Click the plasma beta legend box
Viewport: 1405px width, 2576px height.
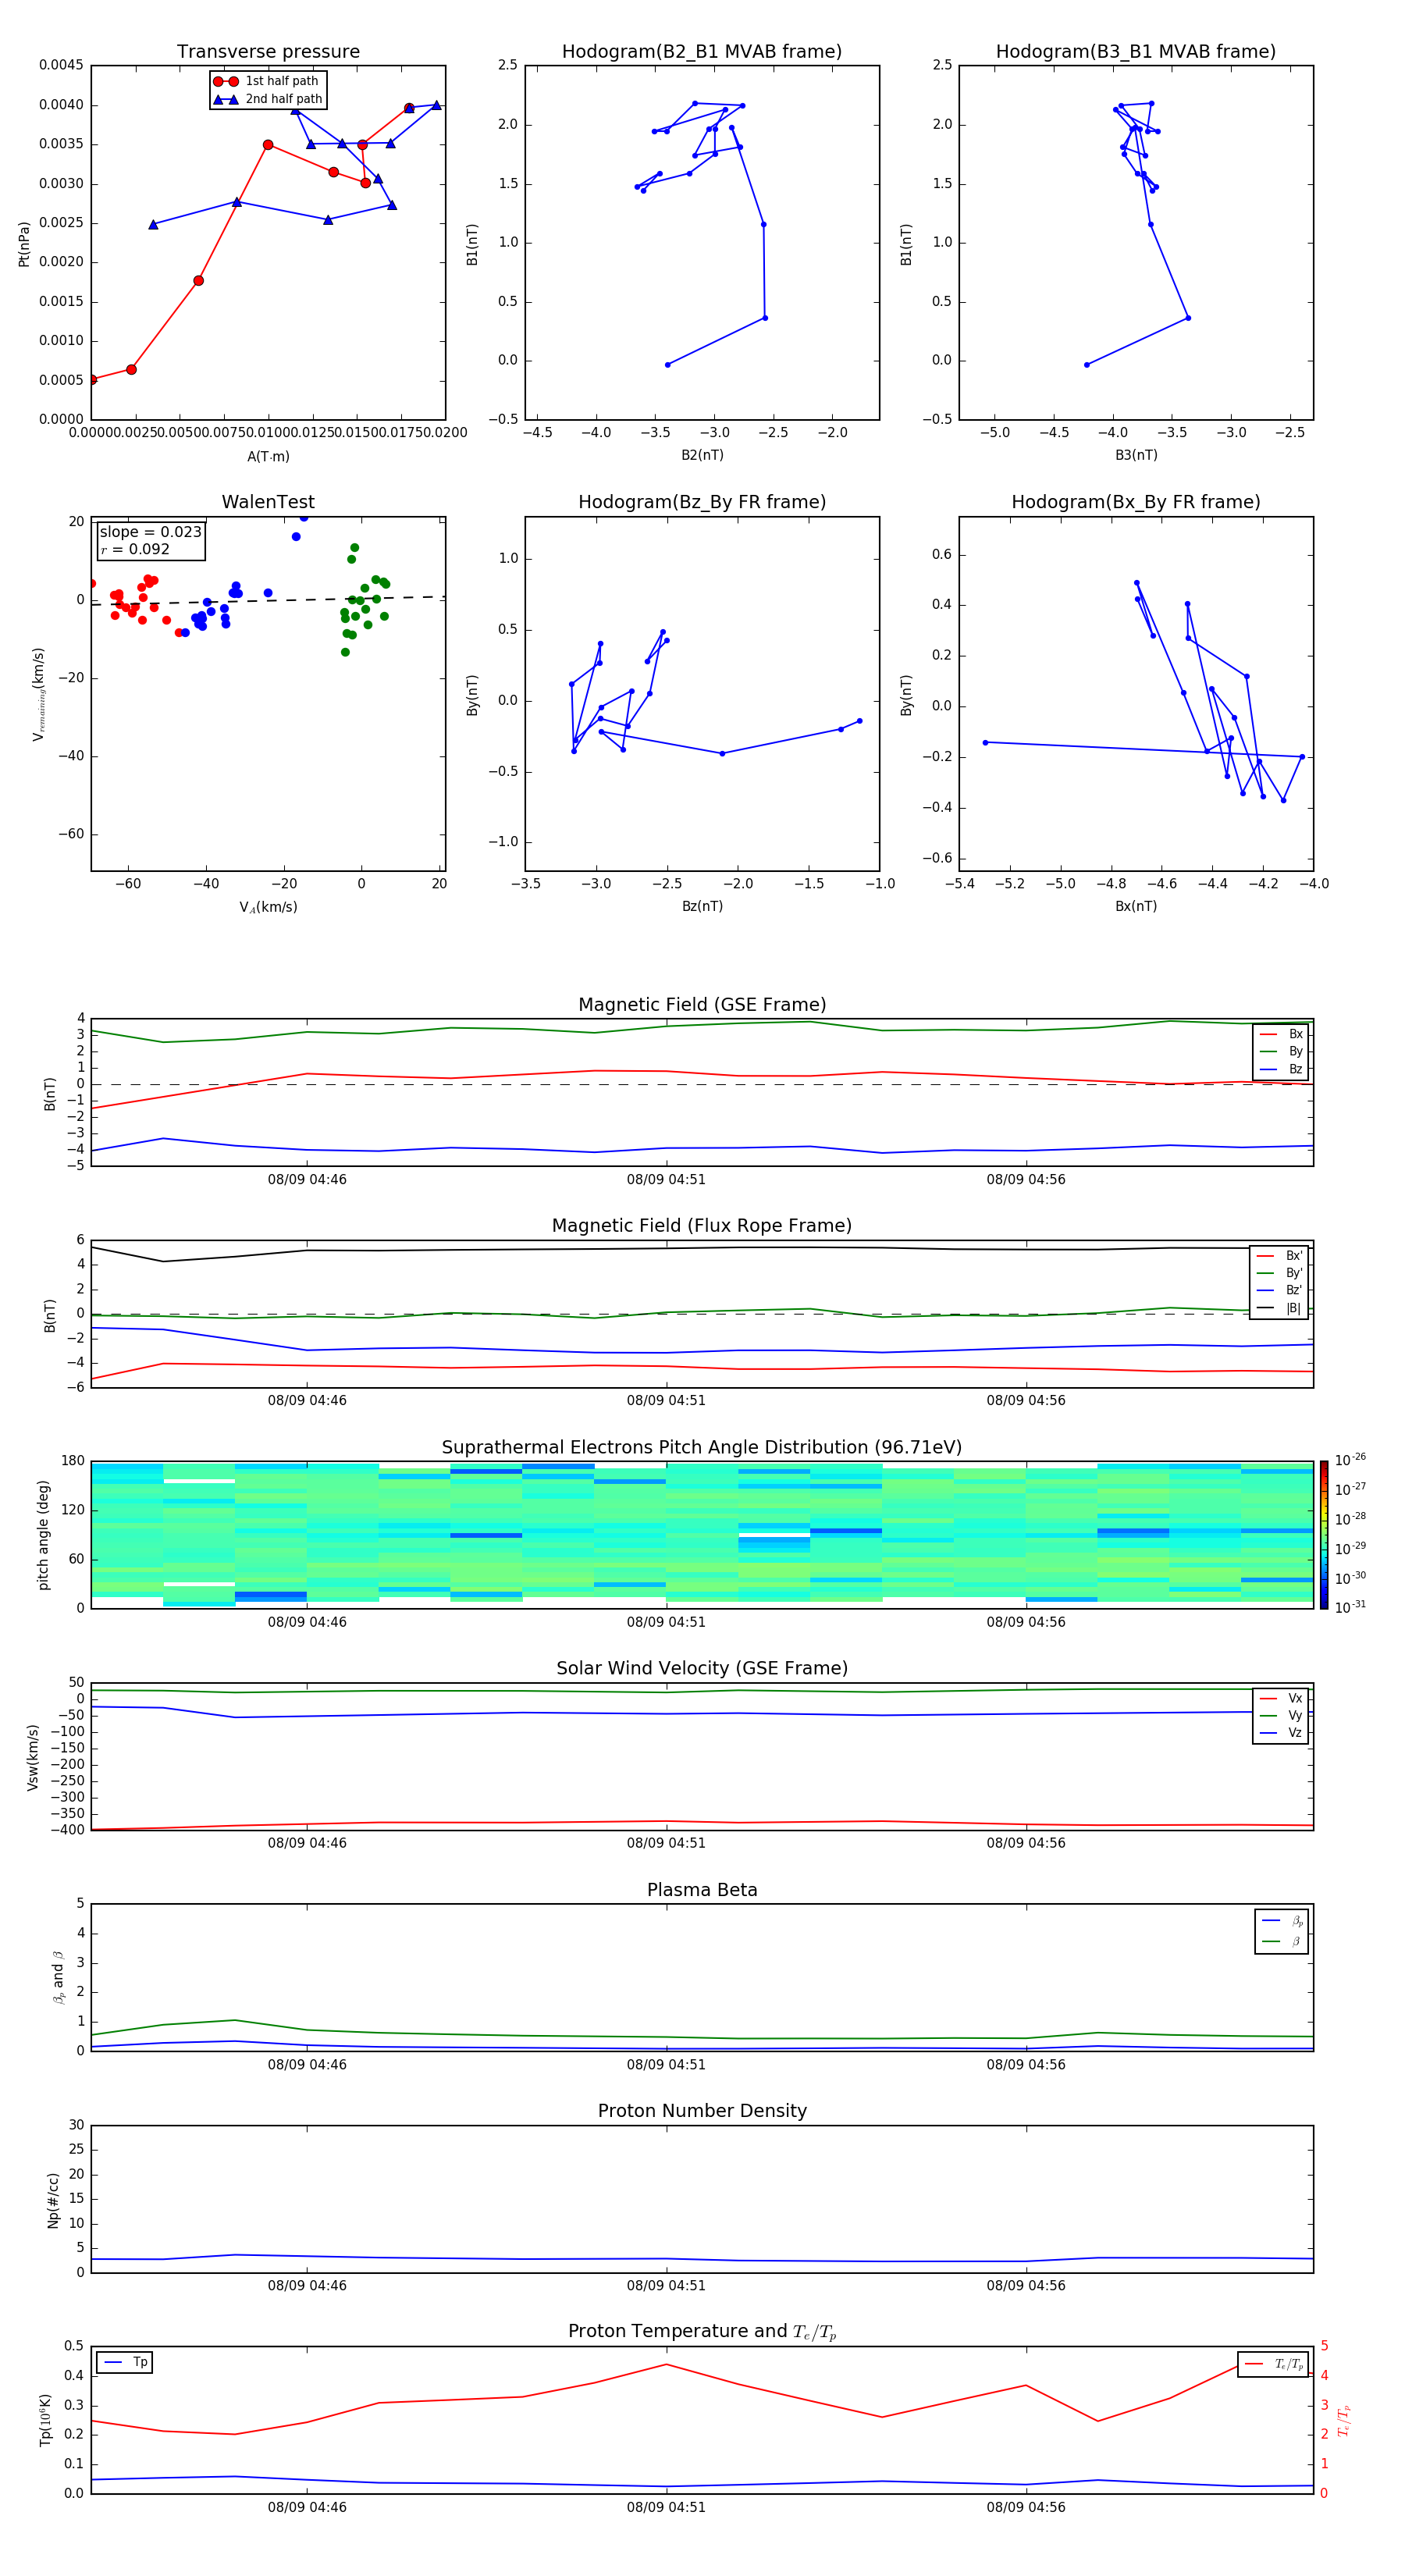1281,1931
